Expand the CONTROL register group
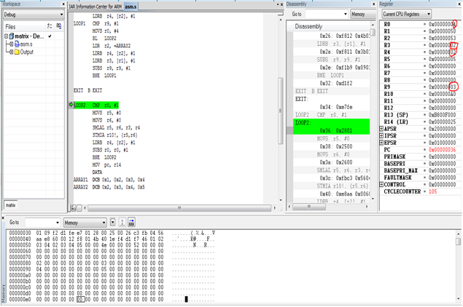 click(x=381, y=185)
